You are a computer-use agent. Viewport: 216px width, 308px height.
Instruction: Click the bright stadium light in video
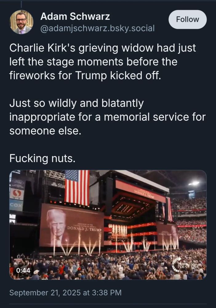tap(194, 183)
